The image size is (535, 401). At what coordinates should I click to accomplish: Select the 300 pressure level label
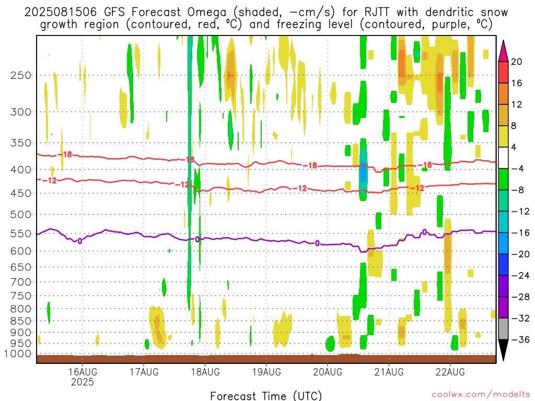(x=21, y=112)
